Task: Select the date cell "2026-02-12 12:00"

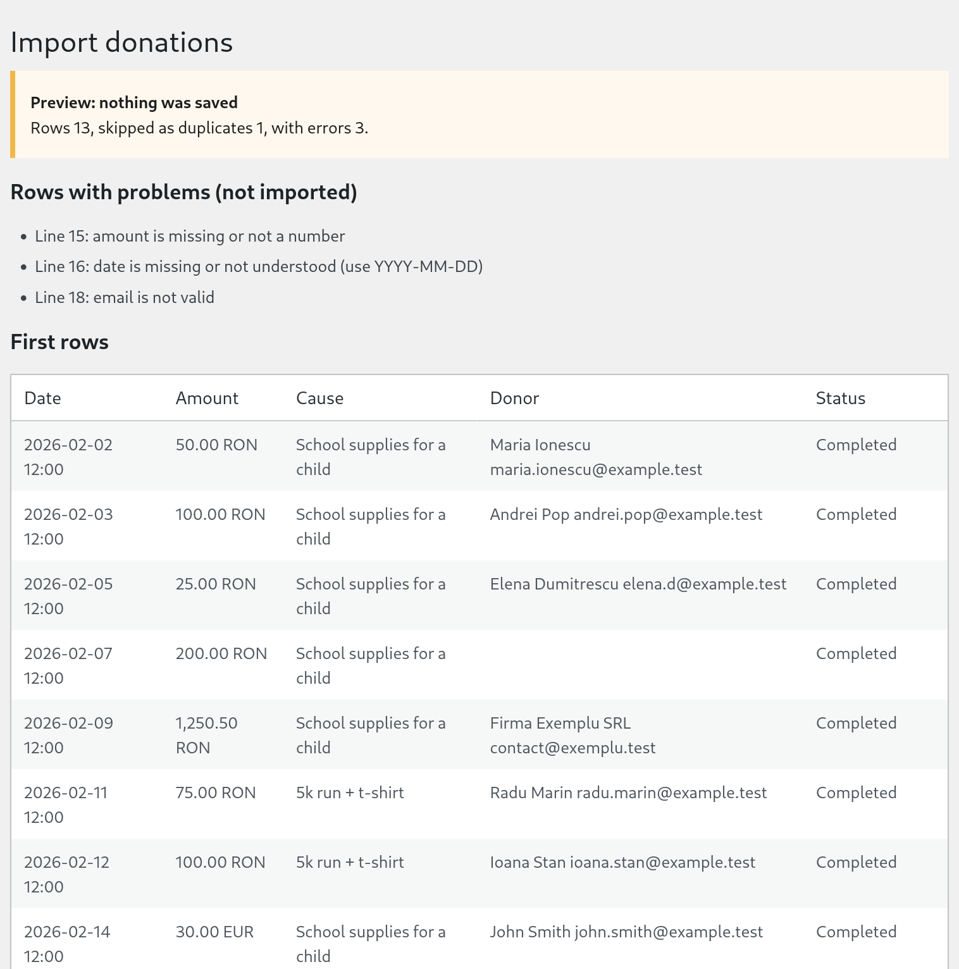Action: (87, 874)
